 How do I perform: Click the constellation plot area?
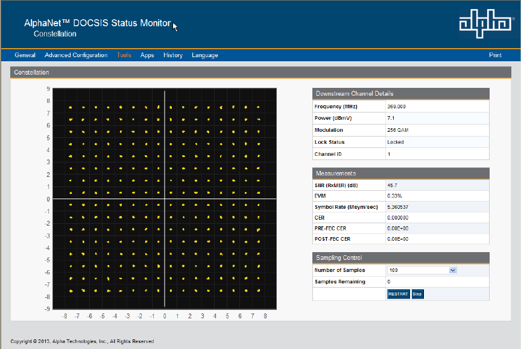click(165, 199)
